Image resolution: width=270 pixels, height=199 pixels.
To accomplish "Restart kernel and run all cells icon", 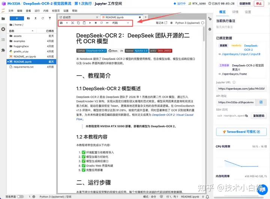I will [107, 23].
